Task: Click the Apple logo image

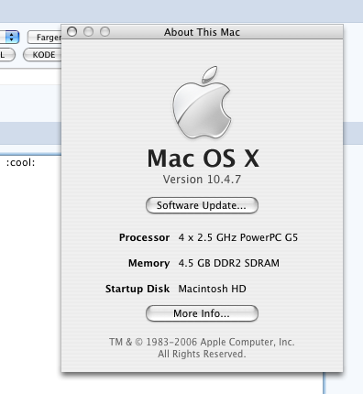Action: point(202,103)
